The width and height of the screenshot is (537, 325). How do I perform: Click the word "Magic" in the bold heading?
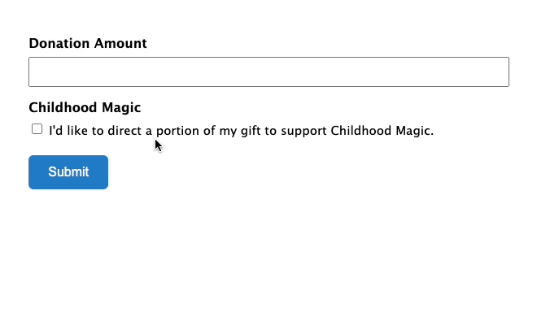121,108
